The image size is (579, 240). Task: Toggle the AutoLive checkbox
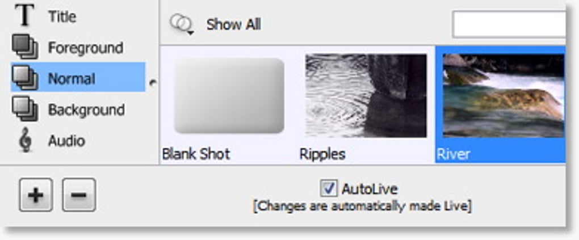tap(329, 189)
